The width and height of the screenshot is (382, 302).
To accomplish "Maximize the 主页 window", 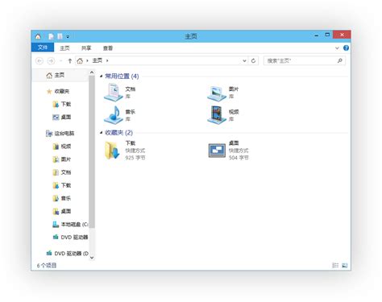I will point(327,35).
